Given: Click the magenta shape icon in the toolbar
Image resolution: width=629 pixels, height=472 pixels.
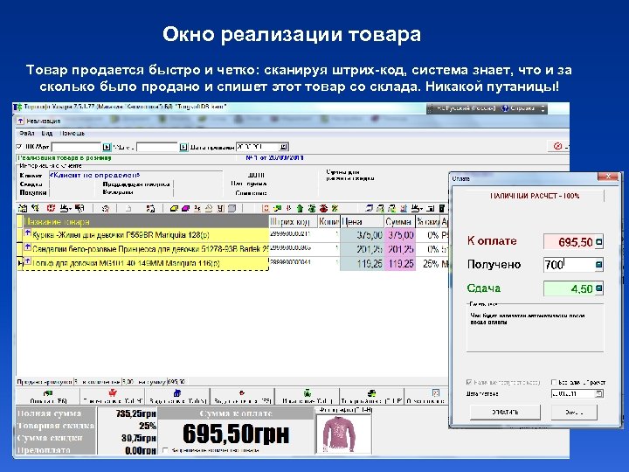Looking at the screenshot, I should pyautogui.click(x=185, y=208).
